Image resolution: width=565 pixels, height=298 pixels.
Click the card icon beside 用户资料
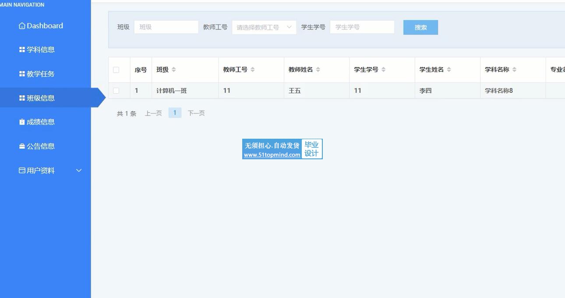22,170
